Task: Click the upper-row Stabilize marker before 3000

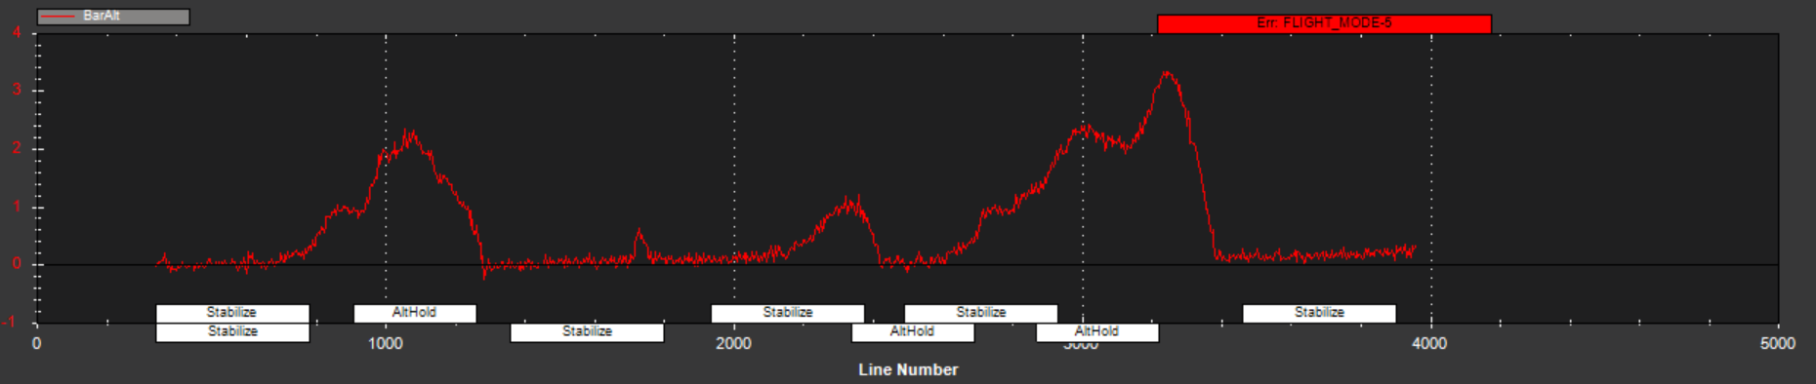Action: tap(980, 313)
